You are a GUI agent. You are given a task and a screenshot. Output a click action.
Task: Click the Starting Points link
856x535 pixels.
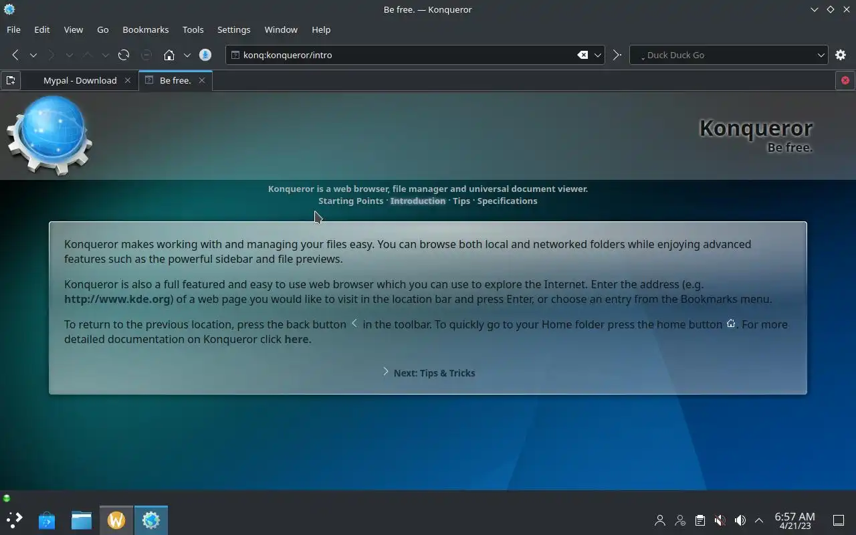351,201
